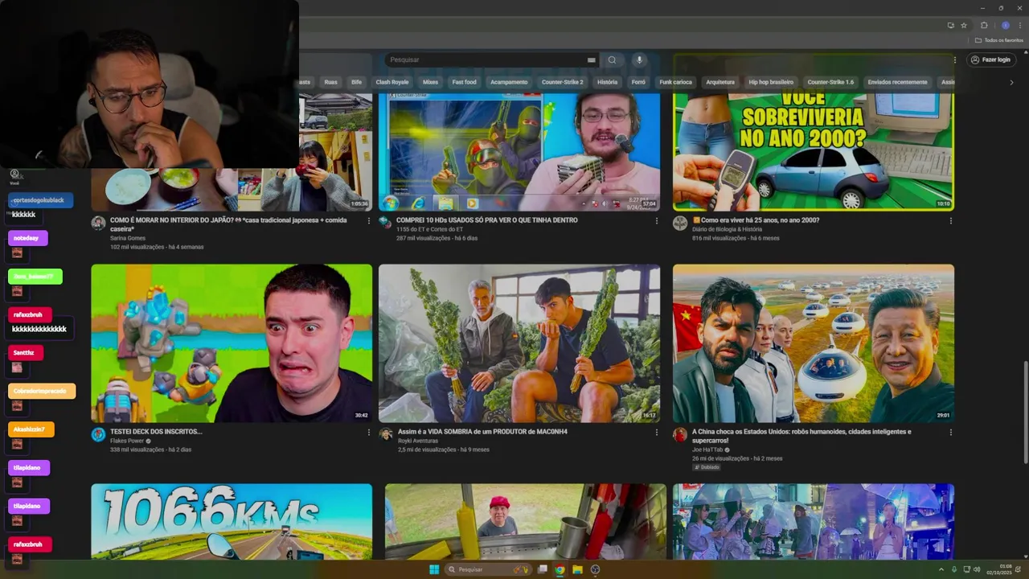Open File Explorer from the taskbar

coord(577,569)
